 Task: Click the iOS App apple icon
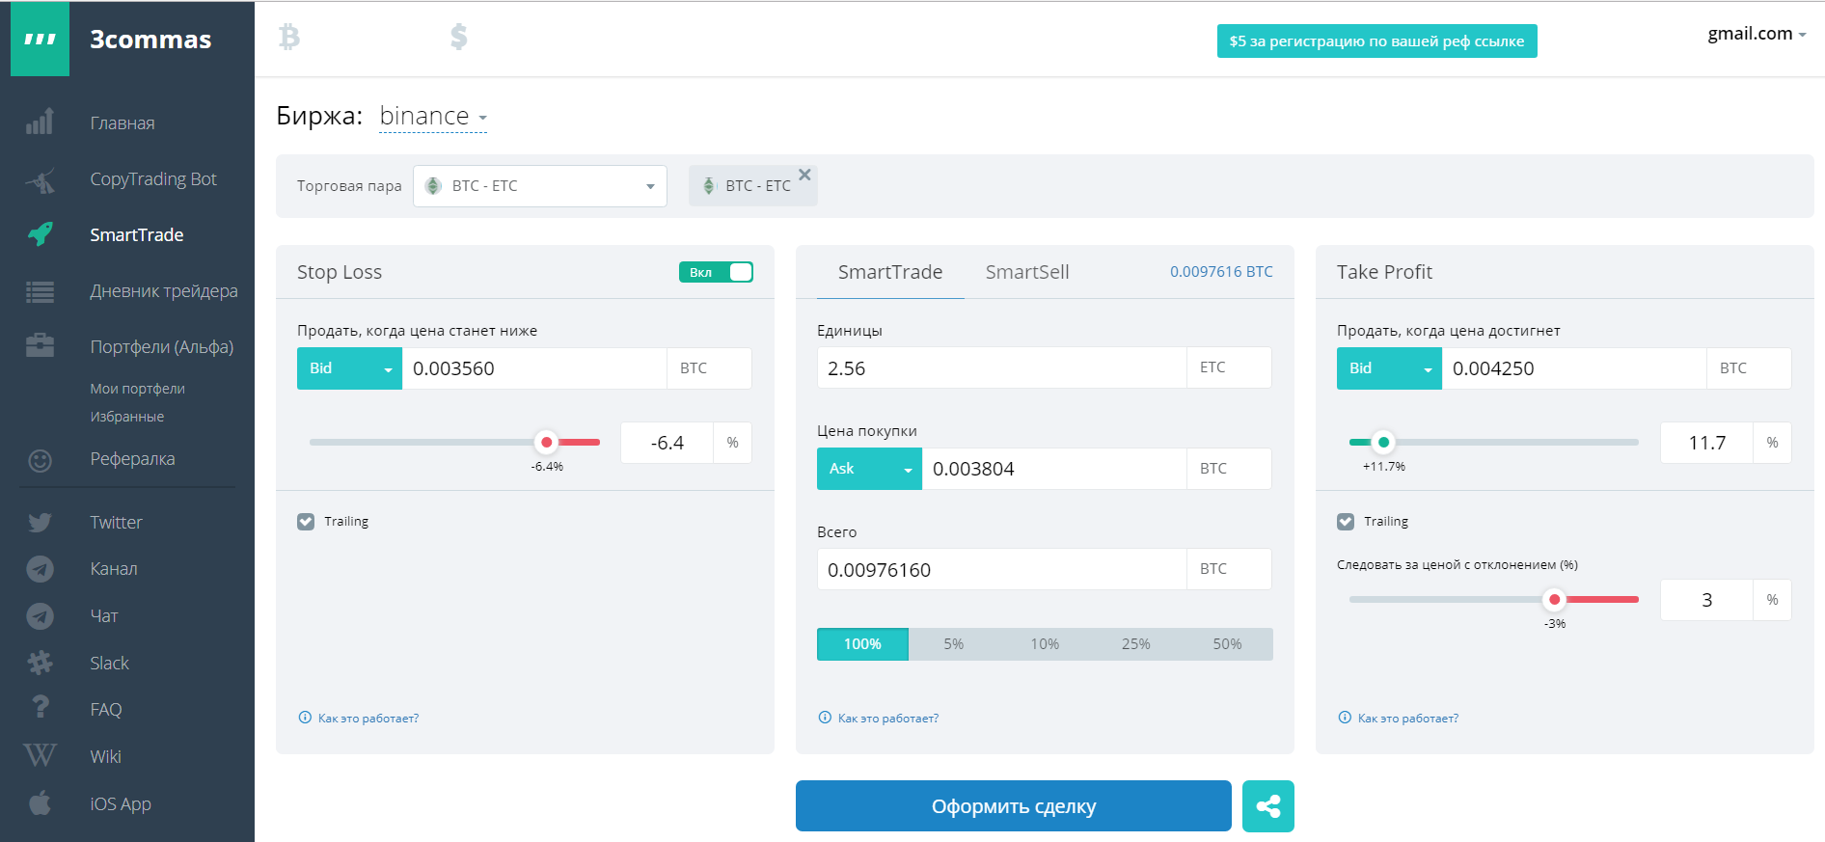pos(40,802)
